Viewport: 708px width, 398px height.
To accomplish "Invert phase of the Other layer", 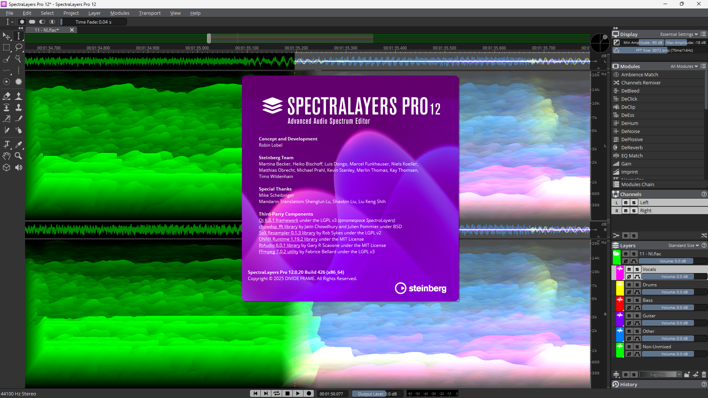I will pyautogui.click(x=629, y=339).
